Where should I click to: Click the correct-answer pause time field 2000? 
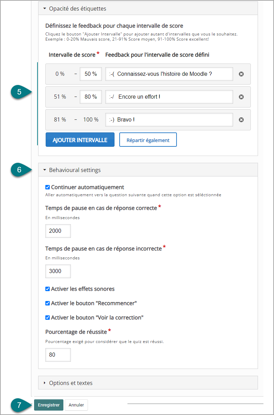click(58, 231)
